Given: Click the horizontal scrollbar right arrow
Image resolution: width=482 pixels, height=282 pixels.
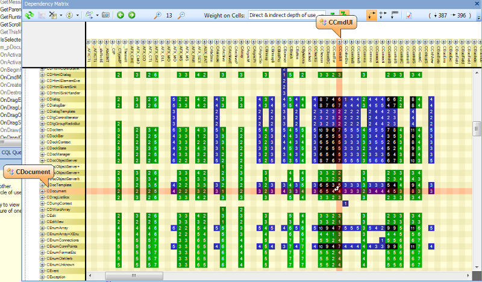Looking at the screenshot, I should click(469, 275).
